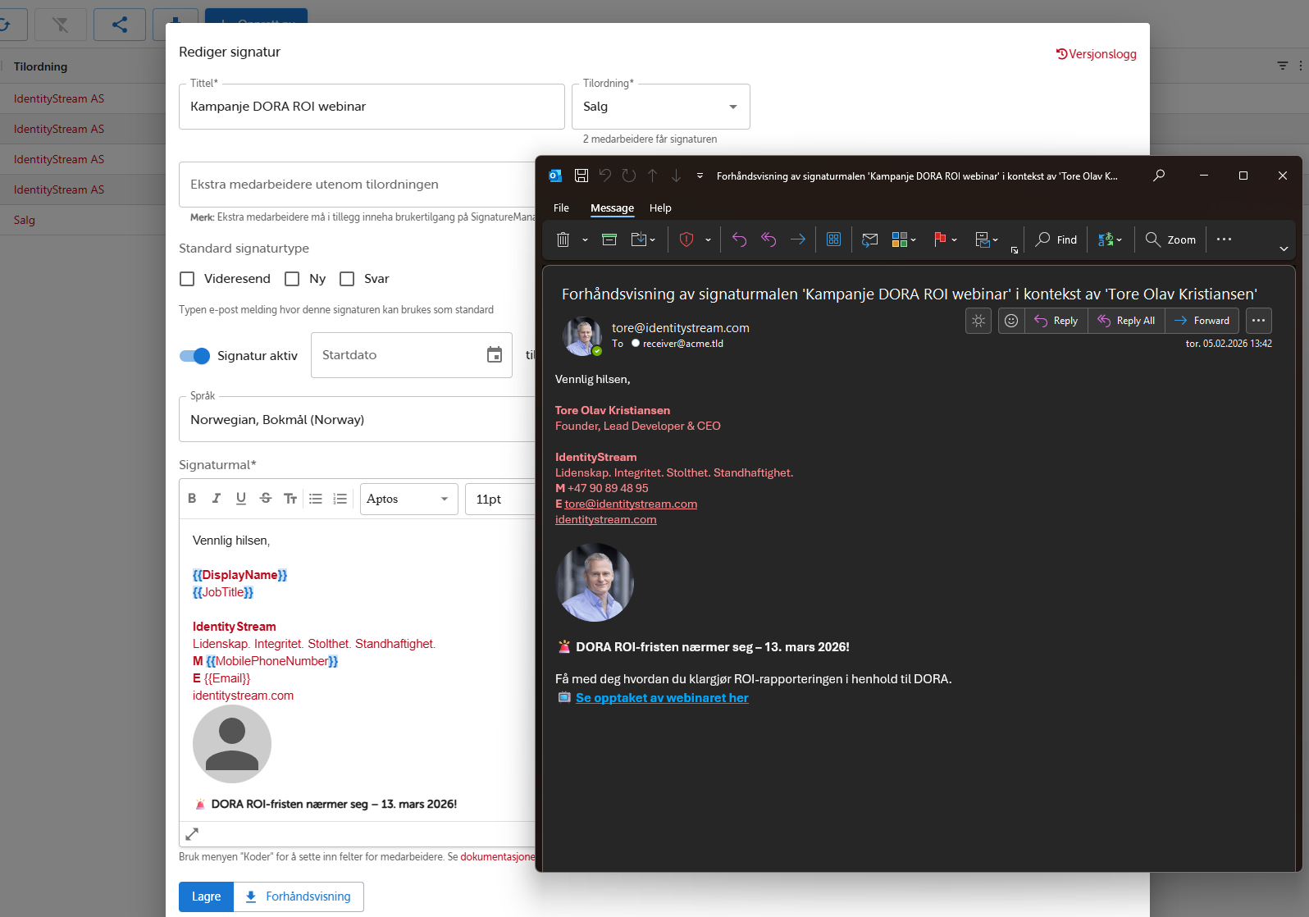Click the emoji reaction smiley icon
1309x917 pixels.
[1011, 321]
